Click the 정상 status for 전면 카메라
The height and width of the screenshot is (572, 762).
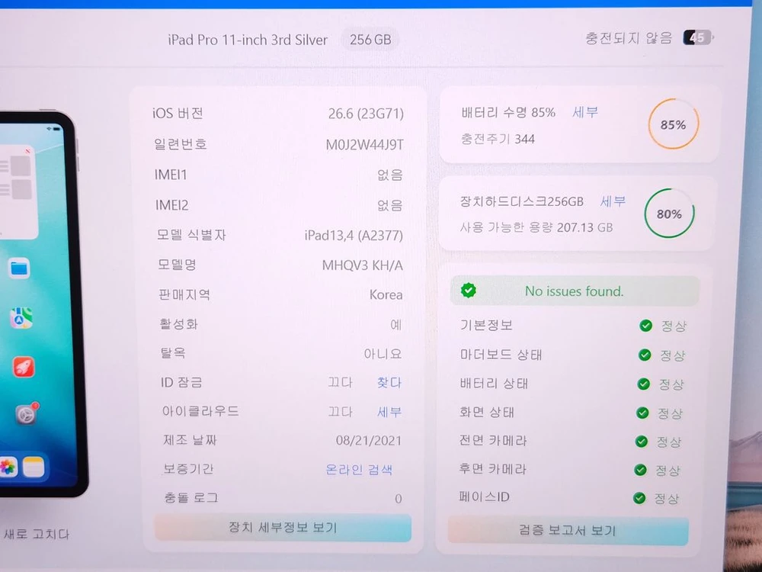[669, 442]
